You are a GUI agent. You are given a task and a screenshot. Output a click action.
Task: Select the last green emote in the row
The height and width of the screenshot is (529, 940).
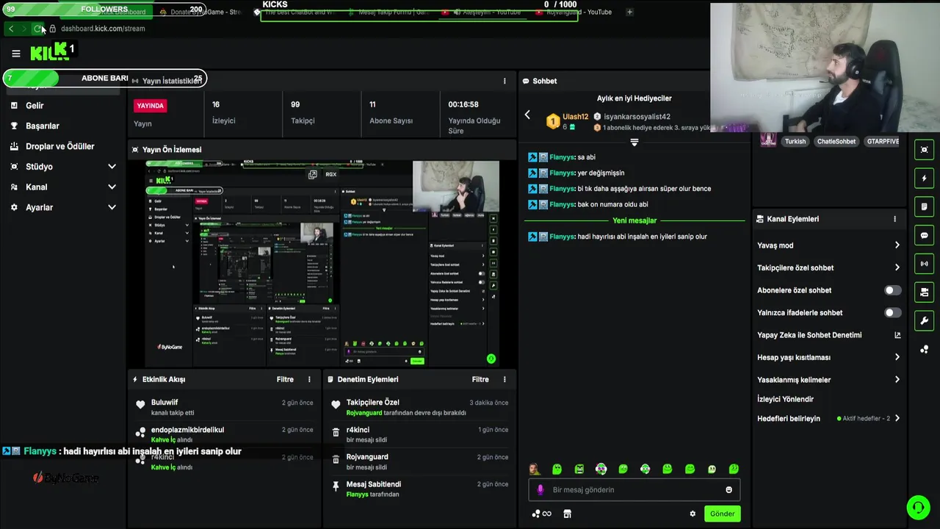734,469
